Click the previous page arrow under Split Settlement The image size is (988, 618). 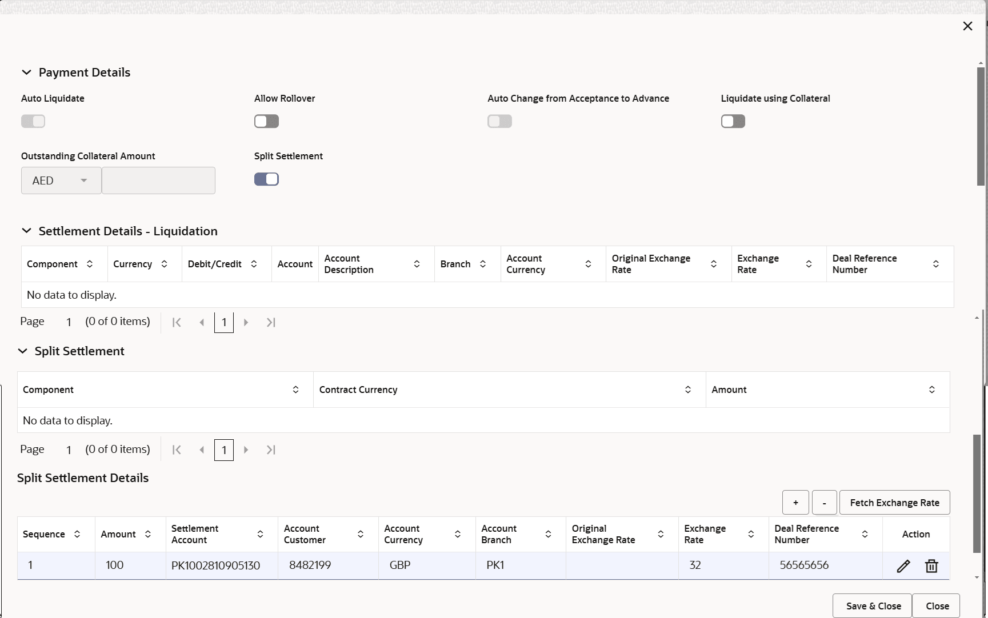click(201, 450)
